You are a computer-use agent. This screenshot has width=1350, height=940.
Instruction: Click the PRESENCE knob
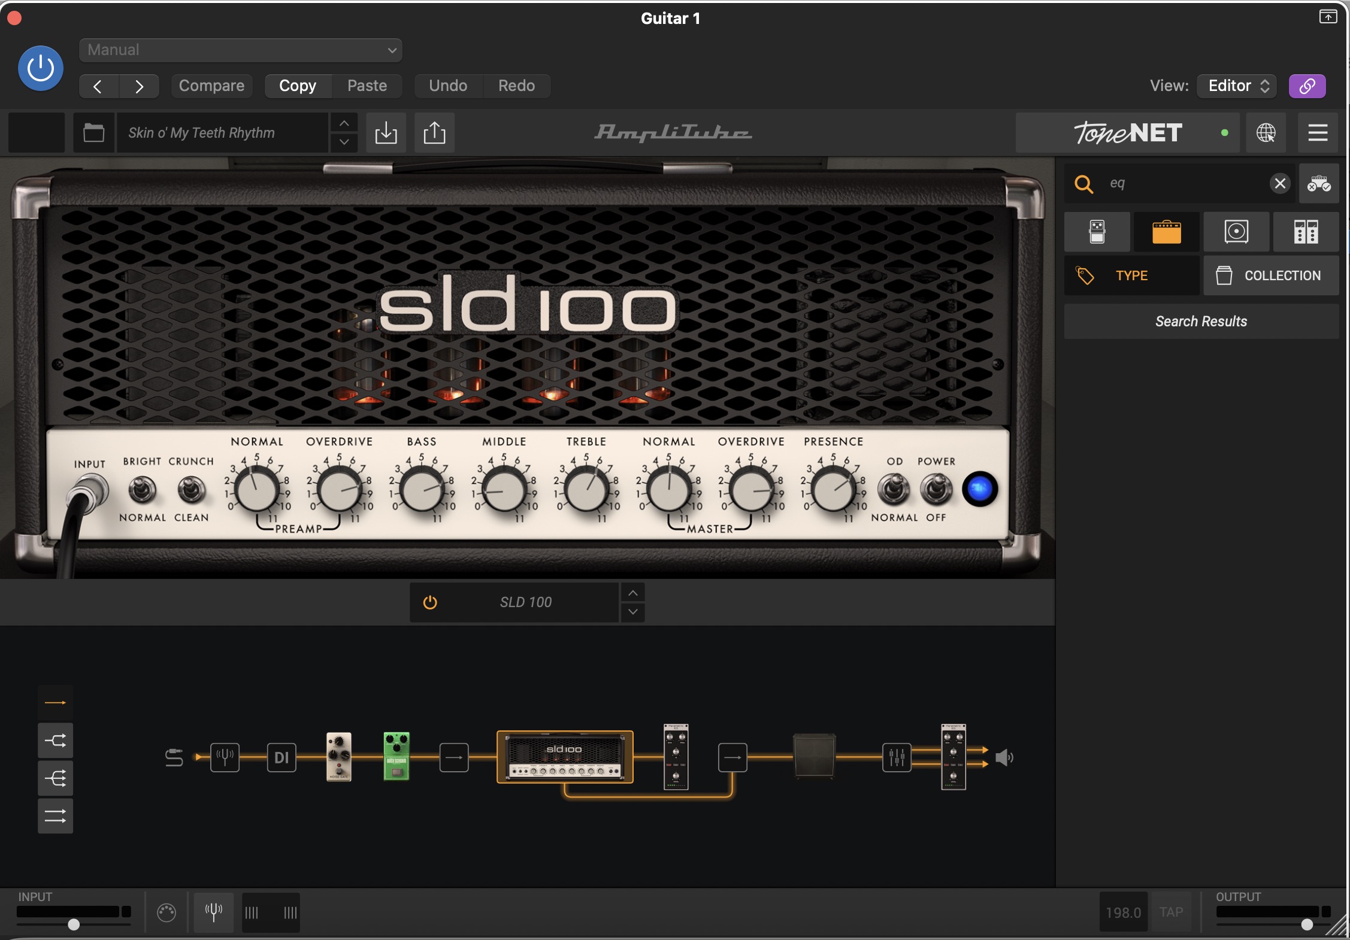click(833, 490)
